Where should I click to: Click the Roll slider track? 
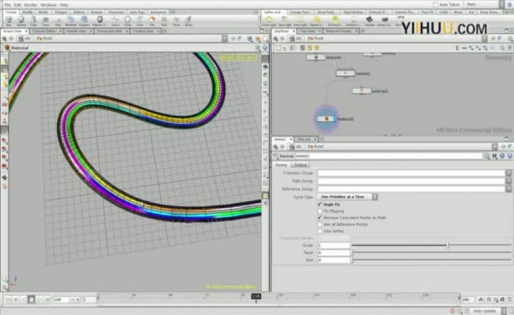(431, 260)
